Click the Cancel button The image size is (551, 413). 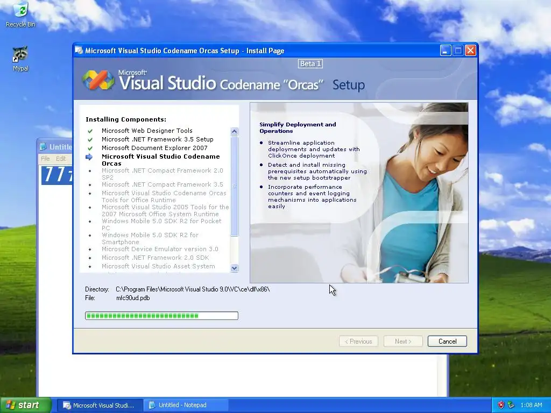pos(447,341)
